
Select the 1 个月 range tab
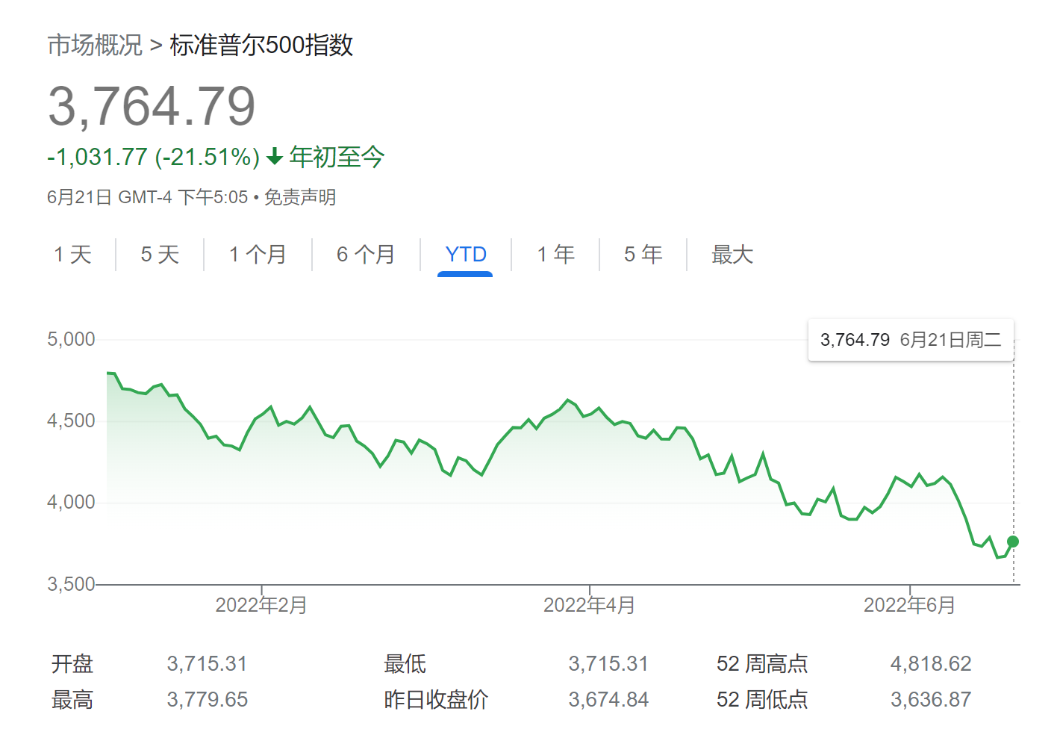pos(258,255)
